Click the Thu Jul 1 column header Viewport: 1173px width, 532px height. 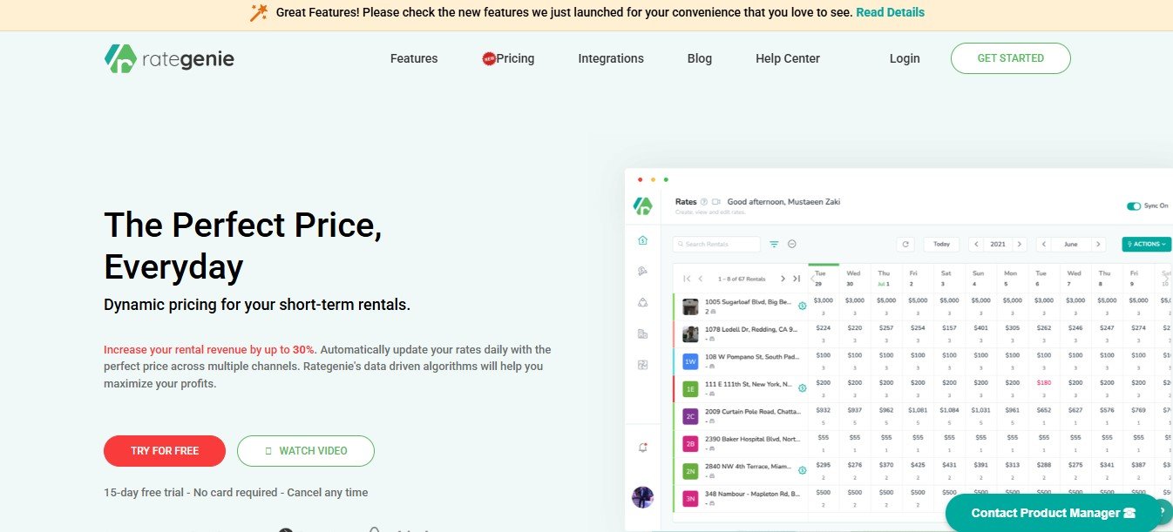coord(885,278)
